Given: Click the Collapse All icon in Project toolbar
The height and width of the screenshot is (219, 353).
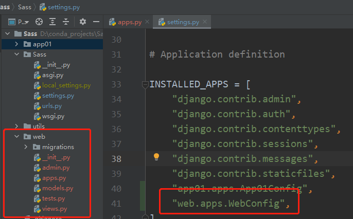Looking at the screenshot, I should 66,22.
